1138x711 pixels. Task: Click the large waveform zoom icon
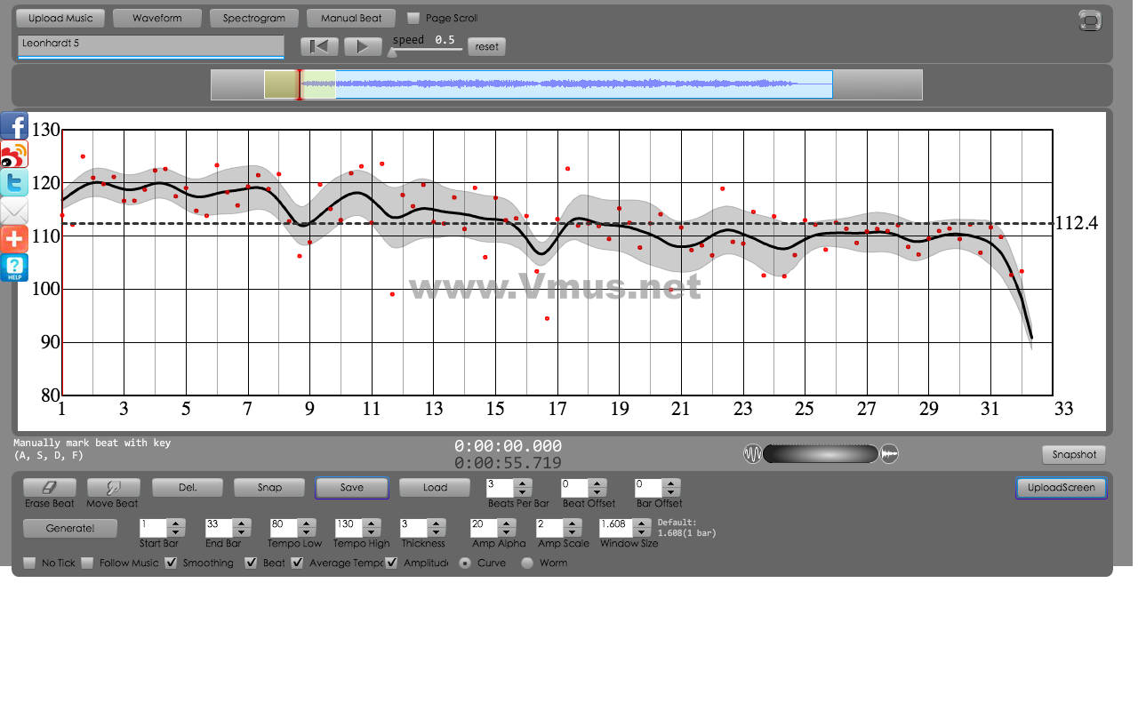pyautogui.click(x=890, y=454)
